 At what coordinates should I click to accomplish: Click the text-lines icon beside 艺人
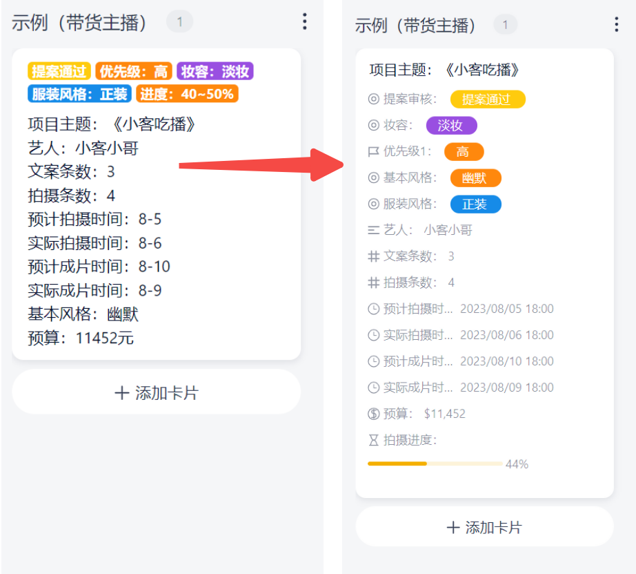click(374, 230)
